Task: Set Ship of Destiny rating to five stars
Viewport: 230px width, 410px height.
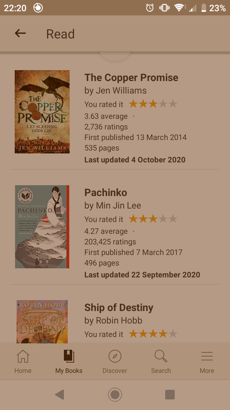Action: tap(173, 334)
